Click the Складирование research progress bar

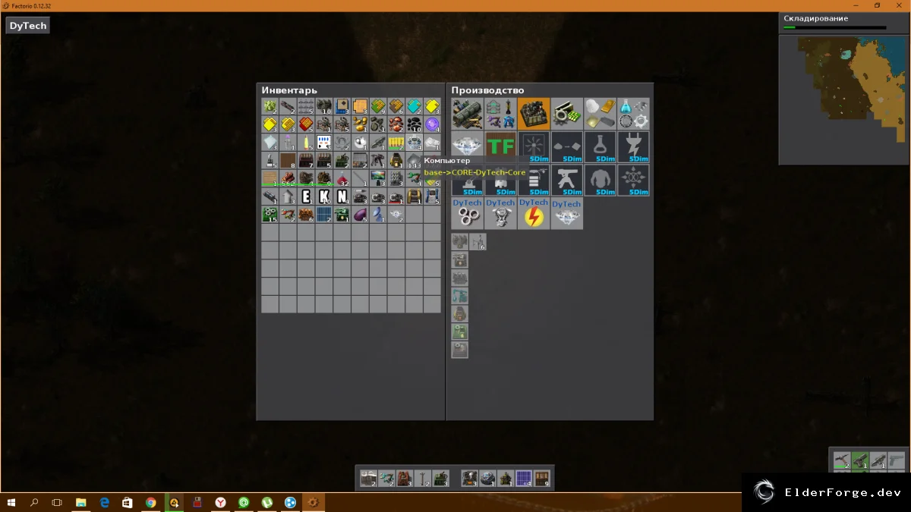(x=834, y=27)
